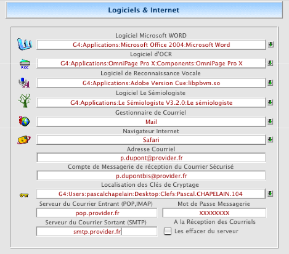Open green arrow chooser for OCR software path
This screenshot has width=289, height=254.
tap(271, 63)
